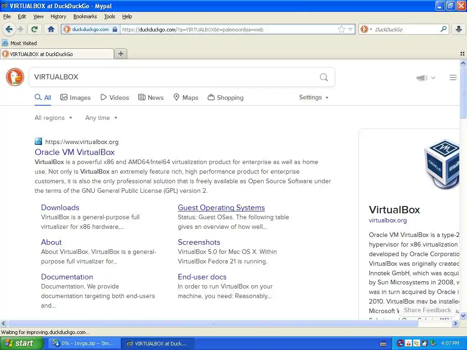Open the Windows start menu
The height and width of the screenshot is (350, 467).
22,344
